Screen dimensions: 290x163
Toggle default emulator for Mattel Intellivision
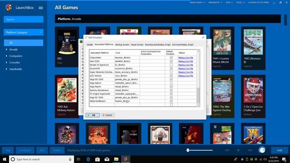[x=171, y=101]
